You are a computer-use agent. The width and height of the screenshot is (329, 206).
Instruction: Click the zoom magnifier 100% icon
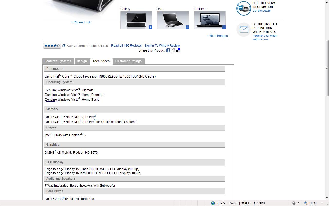click(x=306, y=203)
